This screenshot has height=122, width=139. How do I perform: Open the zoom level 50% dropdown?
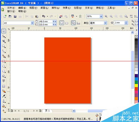tap(101, 16)
